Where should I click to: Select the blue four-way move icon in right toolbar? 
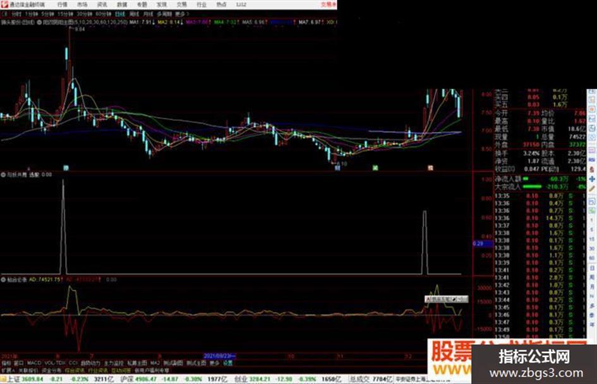[592, 178]
